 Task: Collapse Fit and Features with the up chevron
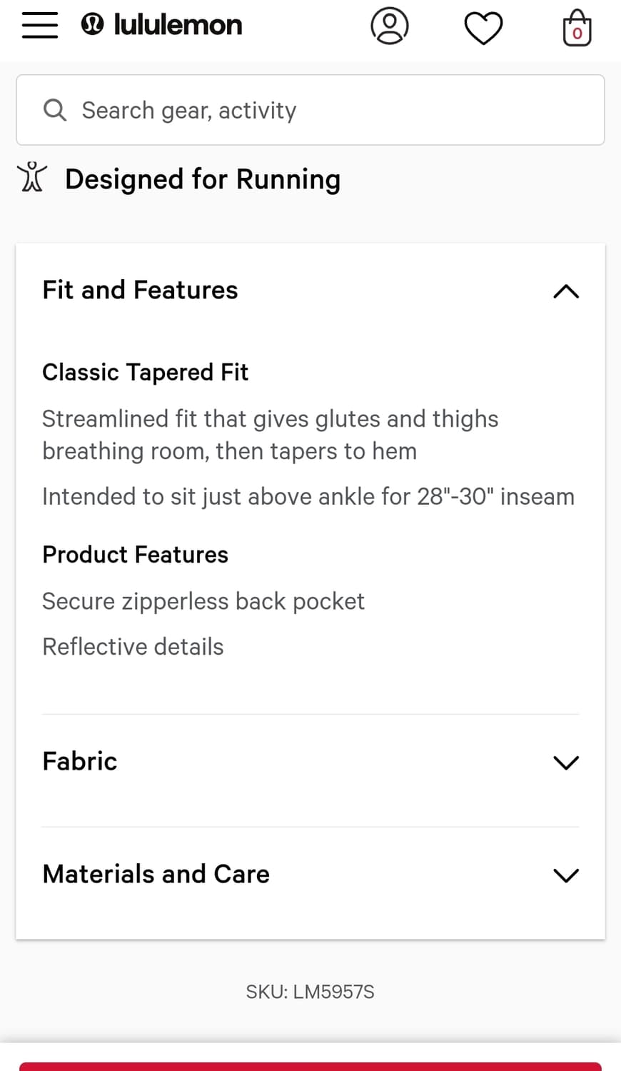click(566, 291)
